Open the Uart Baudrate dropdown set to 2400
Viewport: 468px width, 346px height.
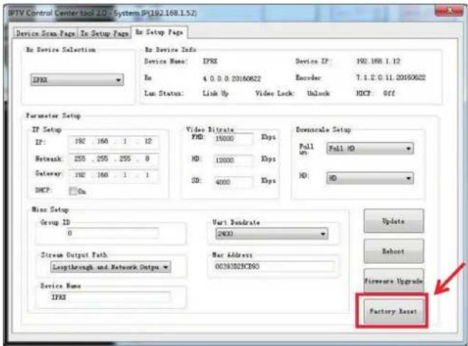tap(271, 234)
